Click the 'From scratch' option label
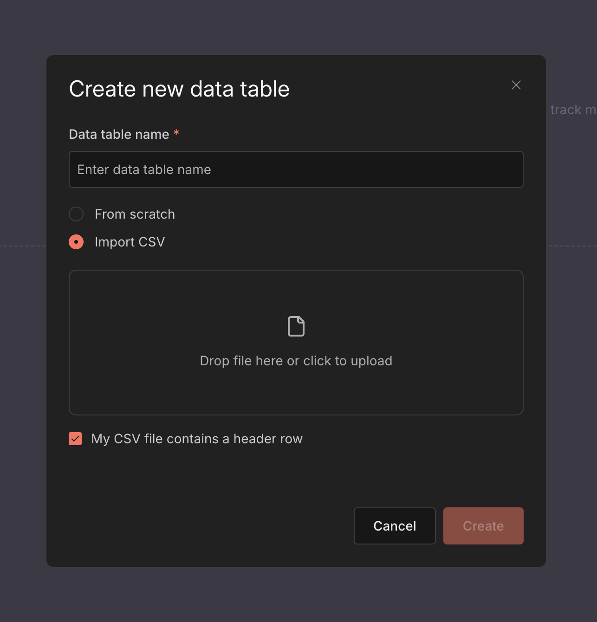The image size is (597, 622). point(135,214)
